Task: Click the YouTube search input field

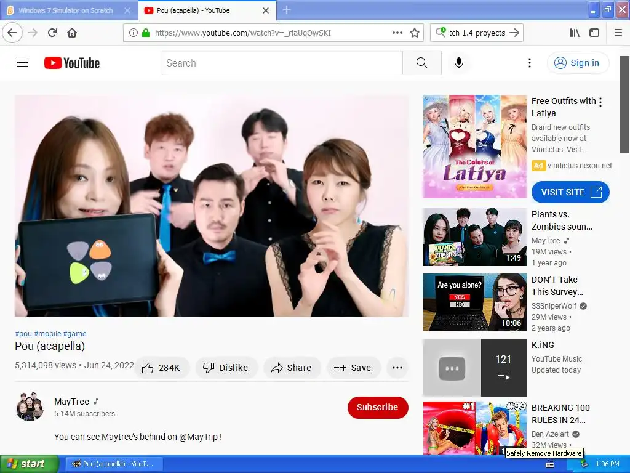Action: (x=282, y=63)
